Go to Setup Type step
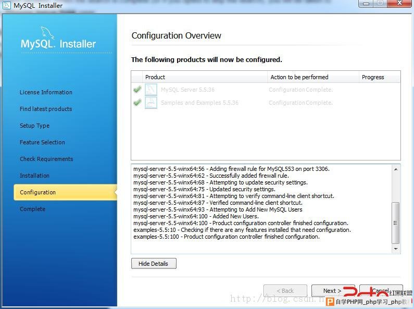Viewport: 414px width, 309px height. coord(34,126)
